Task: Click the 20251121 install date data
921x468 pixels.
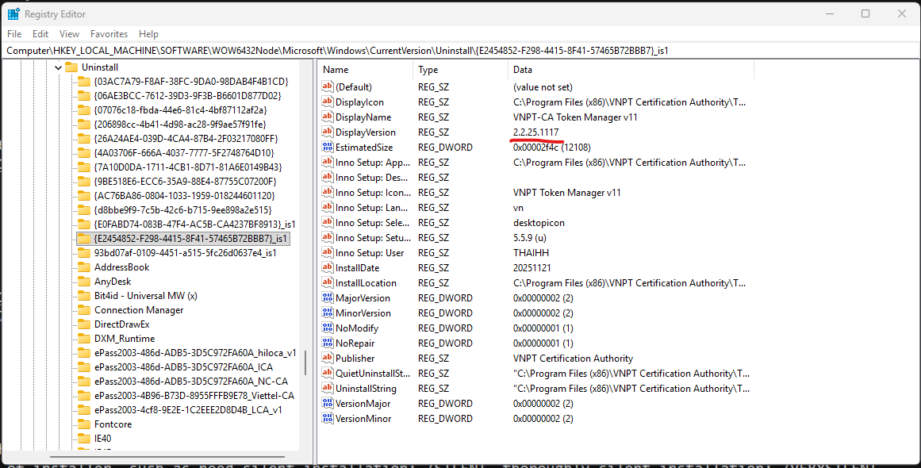Action: [x=532, y=268]
